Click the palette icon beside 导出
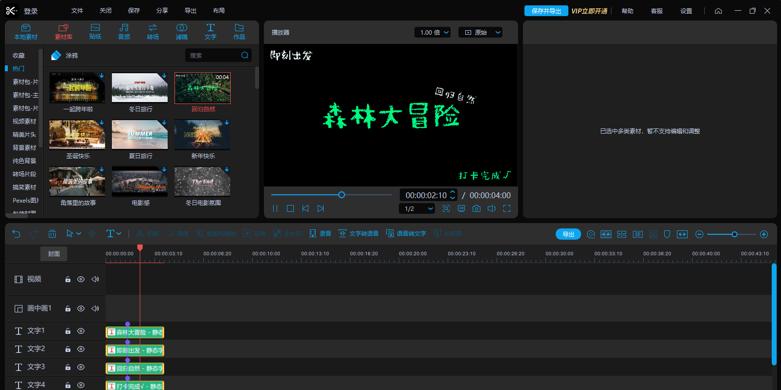 591,234
